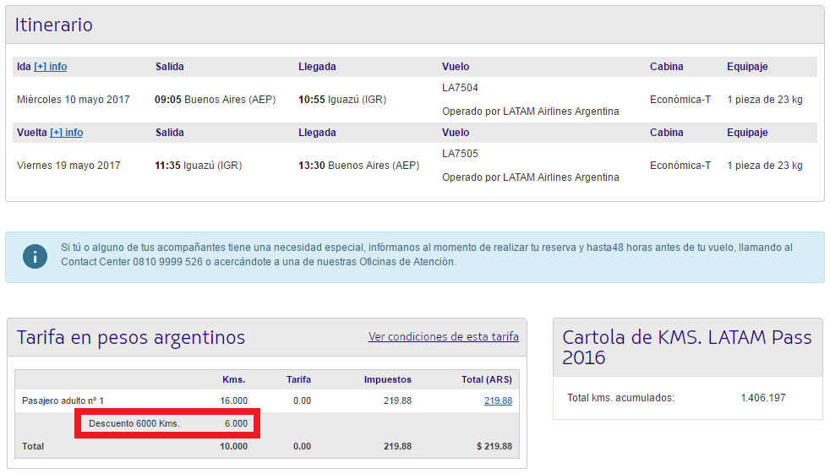Click the 6.000 discount Kms value
This screenshot has height=474, width=830.
[236, 424]
